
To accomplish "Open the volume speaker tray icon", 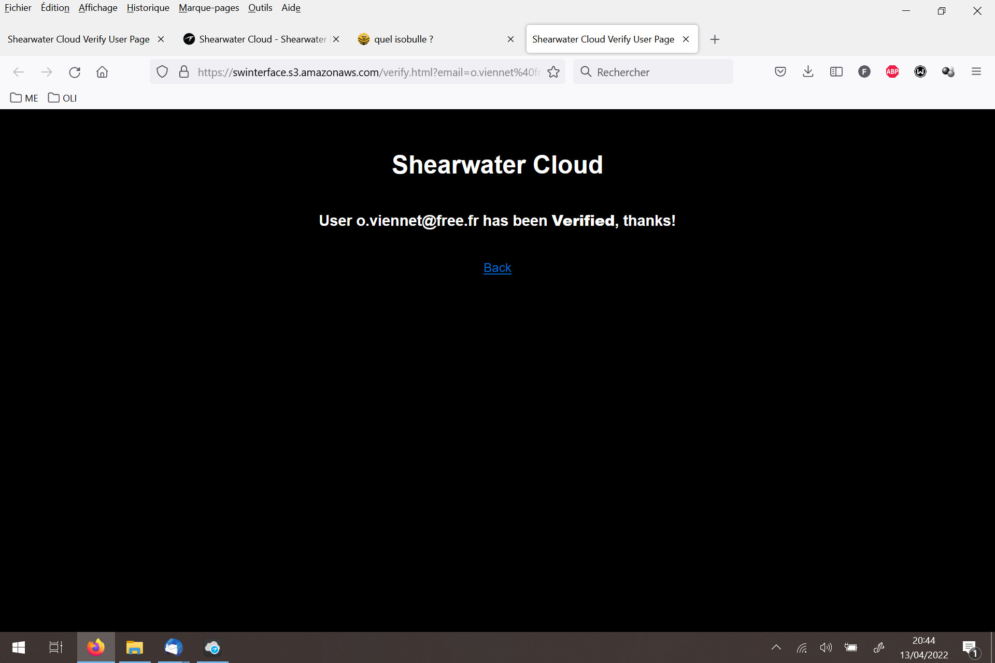I will pyautogui.click(x=826, y=647).
